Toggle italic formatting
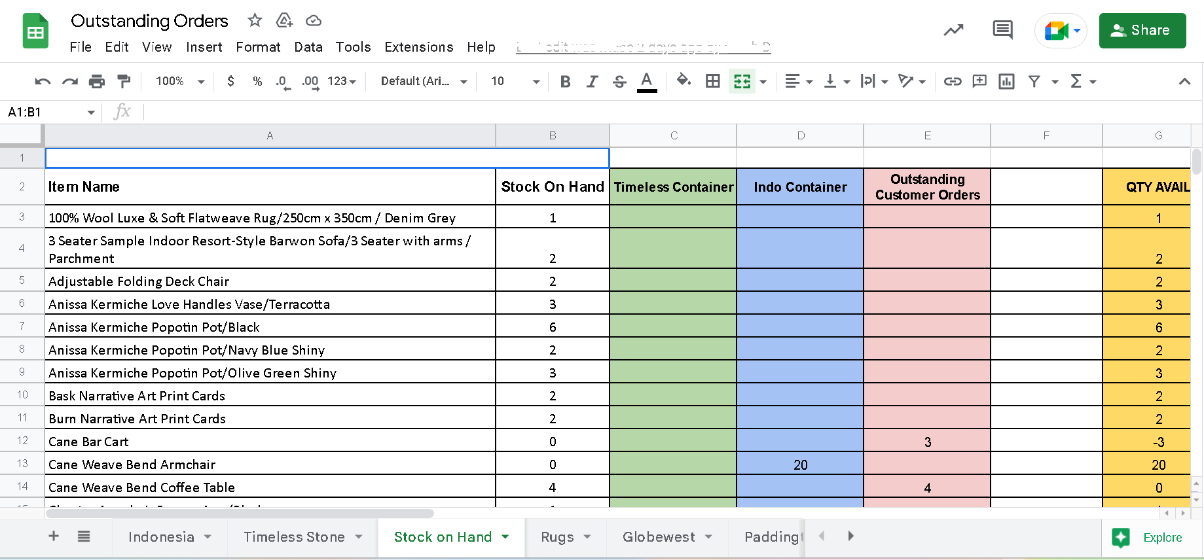The height and width of the screenshot is (560, 1204). (x=592, y=81)
